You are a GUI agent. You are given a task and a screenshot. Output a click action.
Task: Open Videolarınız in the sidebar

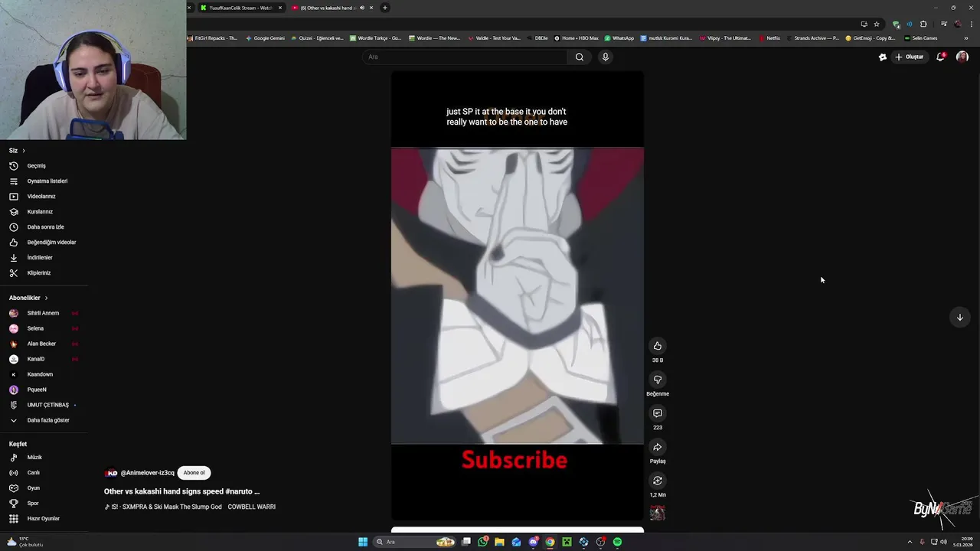click(44, 197)
